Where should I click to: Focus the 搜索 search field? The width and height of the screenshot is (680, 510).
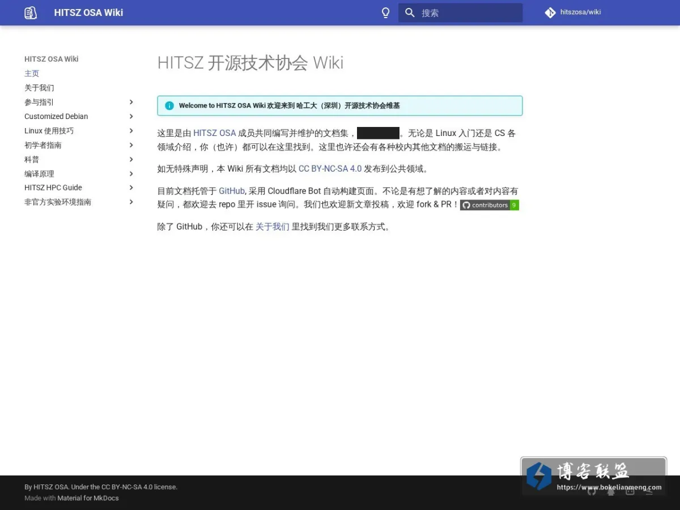point(460,12)
